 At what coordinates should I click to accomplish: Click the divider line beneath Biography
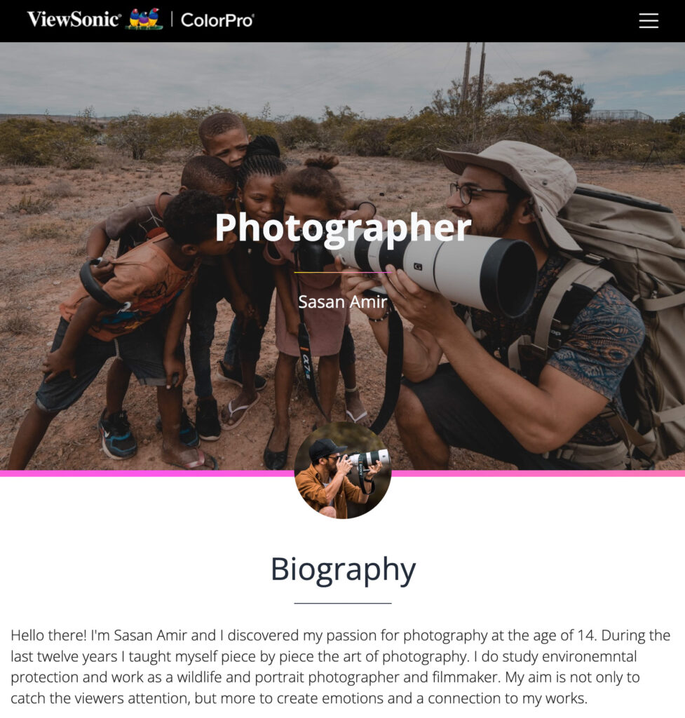(x=342, y=603)
